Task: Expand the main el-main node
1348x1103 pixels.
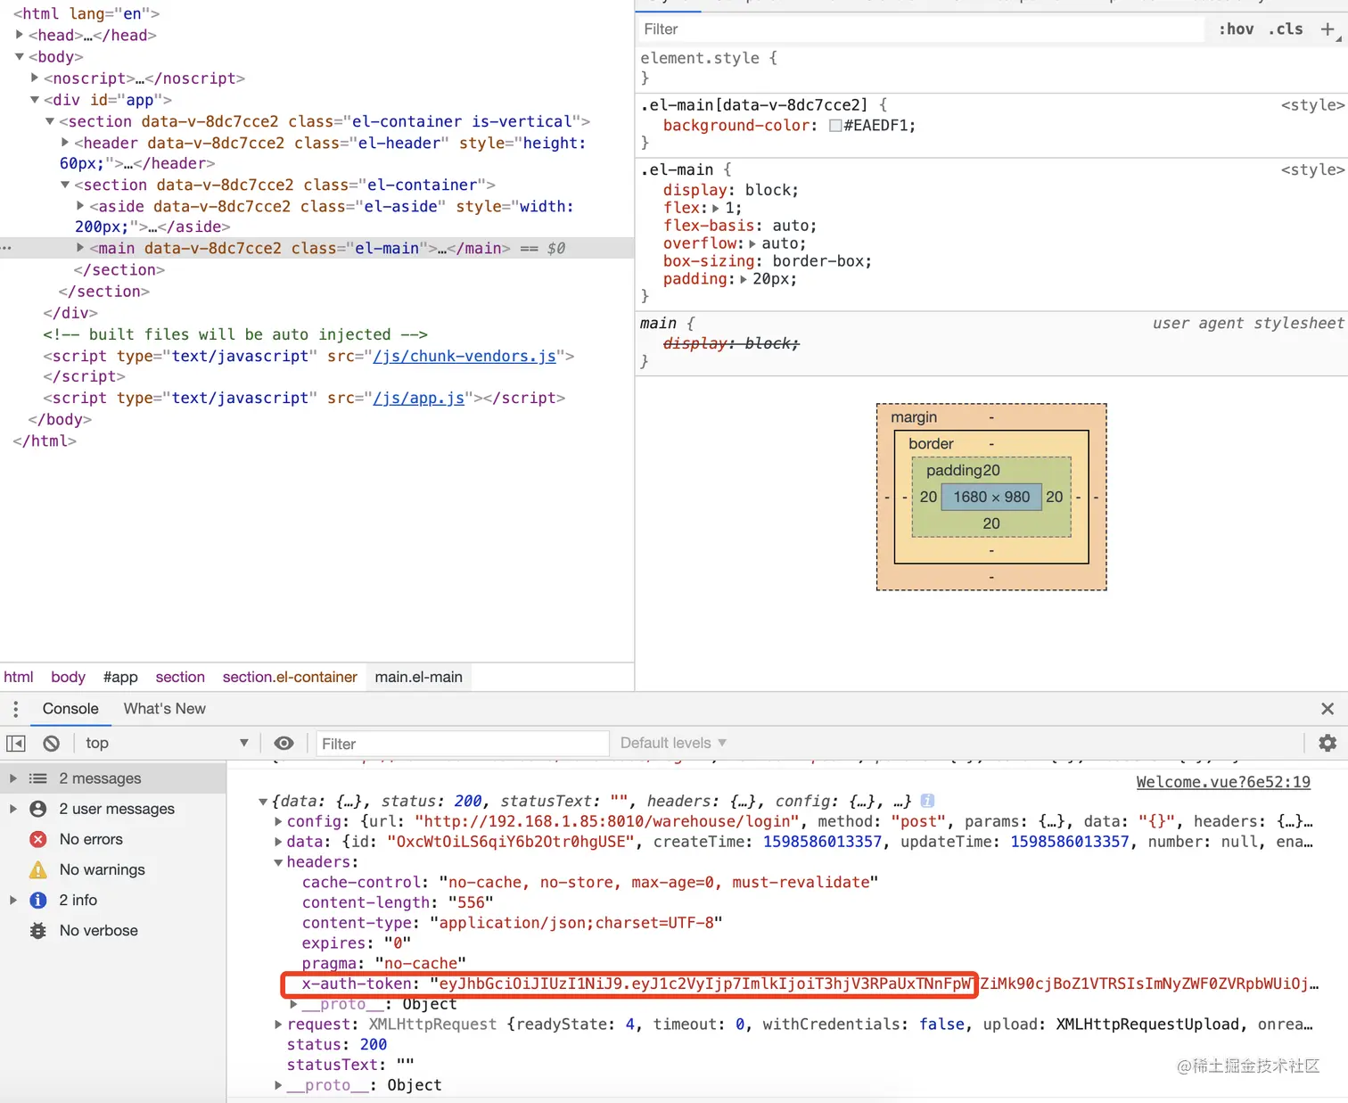Action: tap(80, 248)
